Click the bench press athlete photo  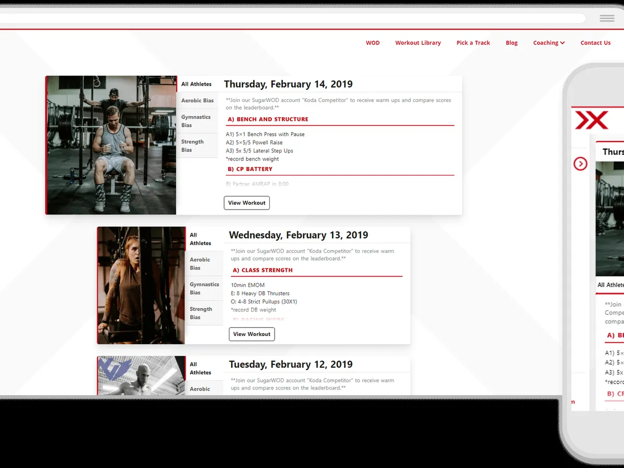(111, 145)
